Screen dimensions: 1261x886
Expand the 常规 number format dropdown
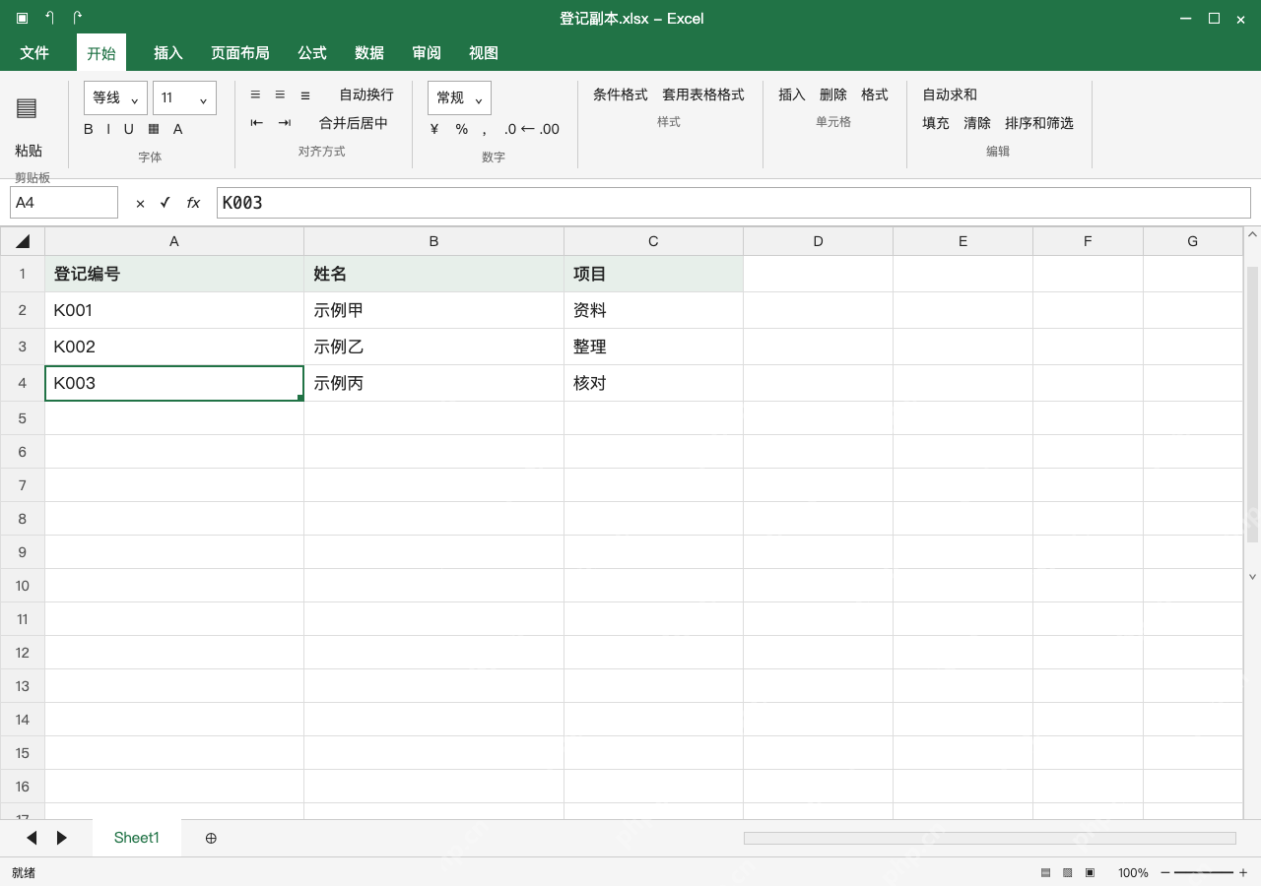click(459, 97)
